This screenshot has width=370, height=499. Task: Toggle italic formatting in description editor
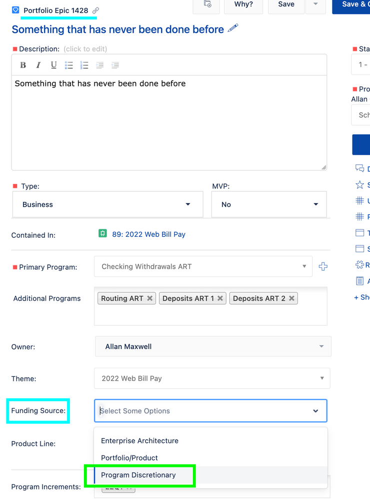tap(38, 65)
